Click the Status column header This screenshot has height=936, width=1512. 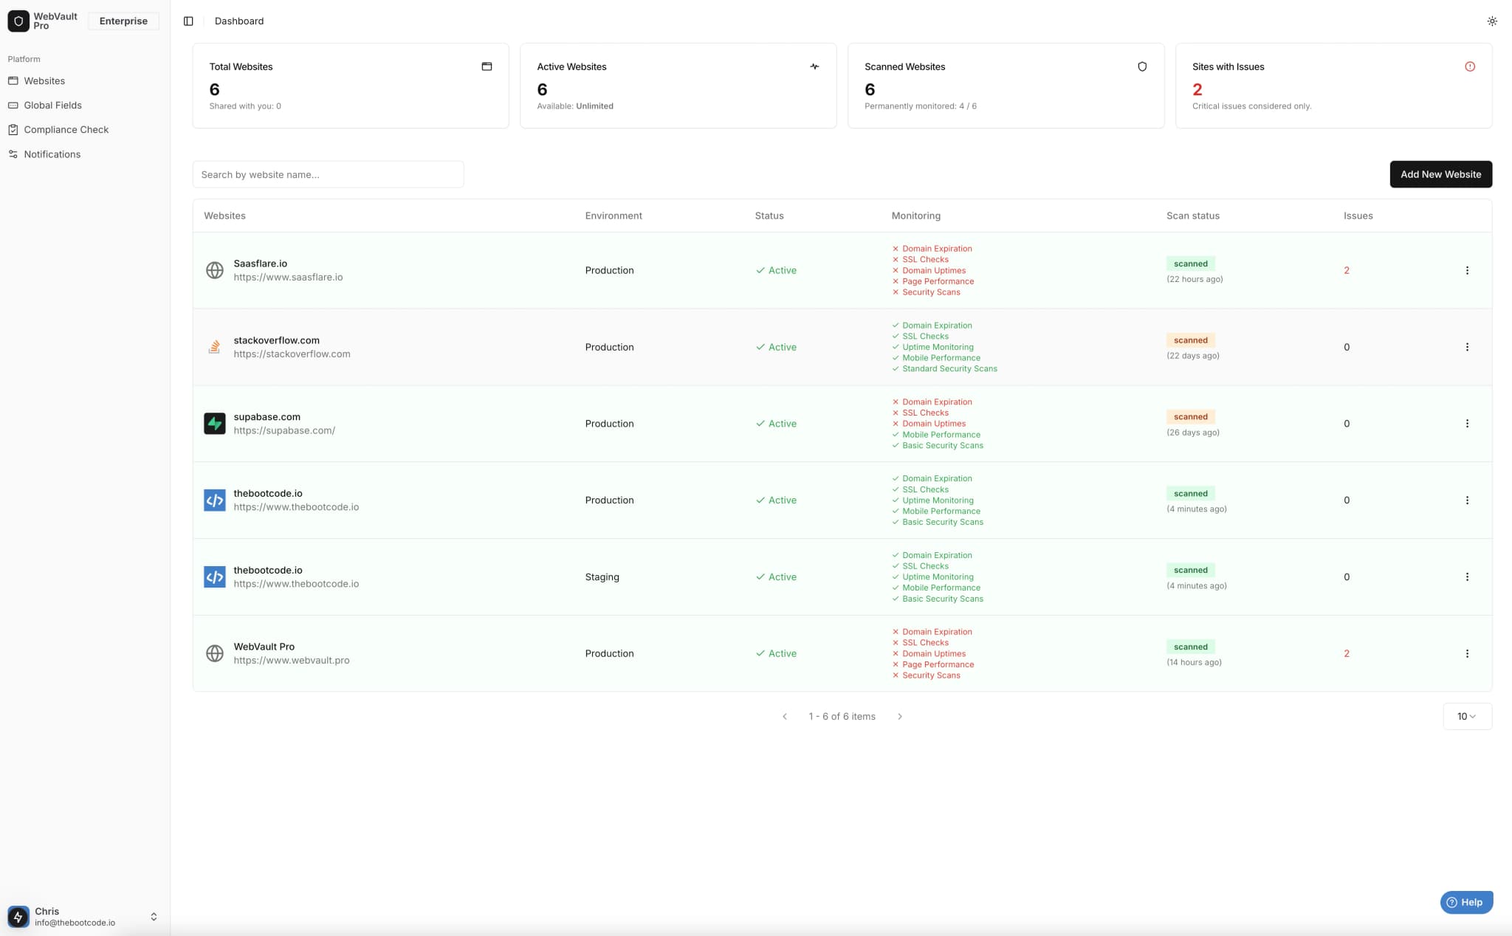coord(769,216)
